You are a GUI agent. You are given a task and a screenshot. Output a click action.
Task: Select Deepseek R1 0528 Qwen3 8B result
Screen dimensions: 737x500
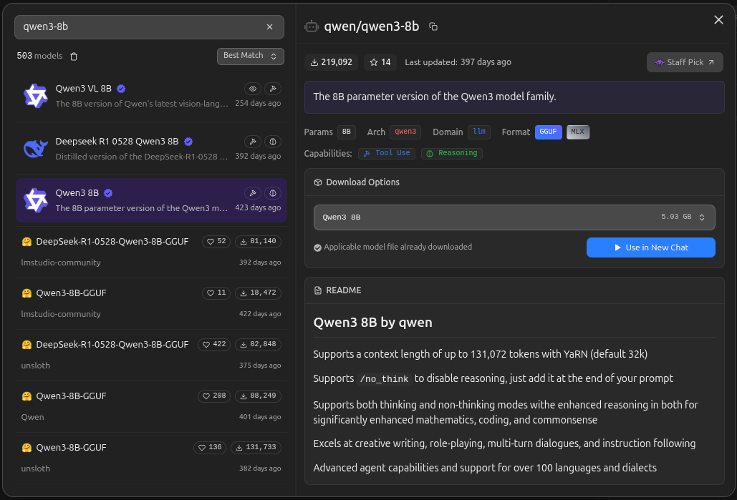point(151,149)
